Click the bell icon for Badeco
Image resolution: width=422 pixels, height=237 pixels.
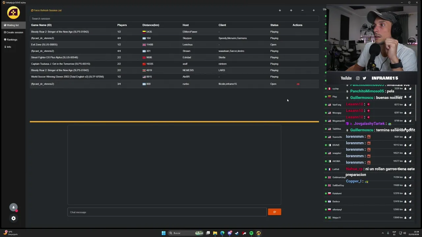[405, 201]
